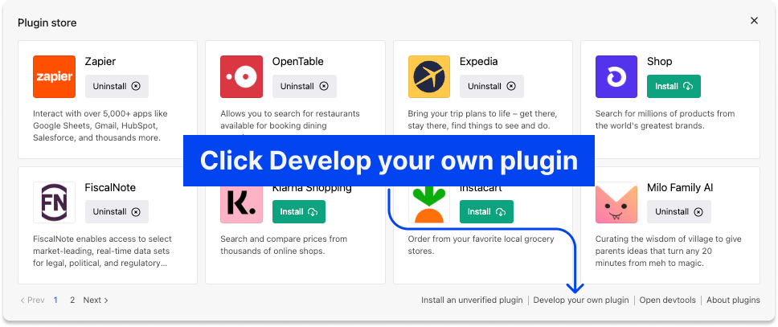This screenshot has width=778, height=327.
Task: Click the Zapier plugin title
Action: 100,62
